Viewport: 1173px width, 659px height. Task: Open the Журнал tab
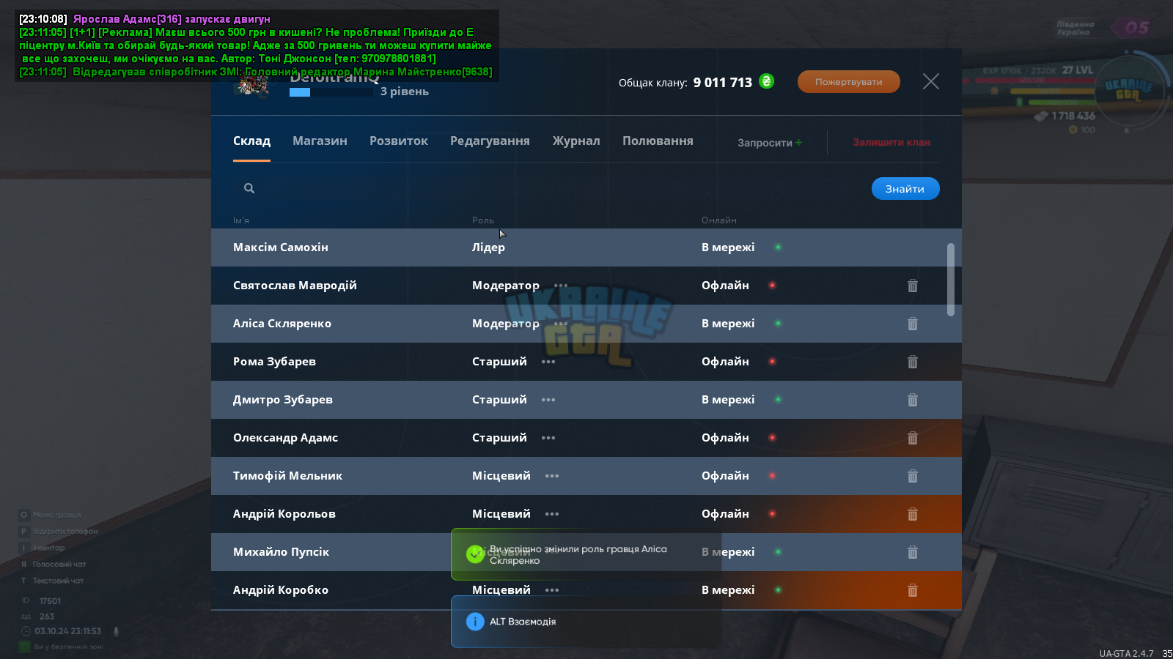(576, 141)
